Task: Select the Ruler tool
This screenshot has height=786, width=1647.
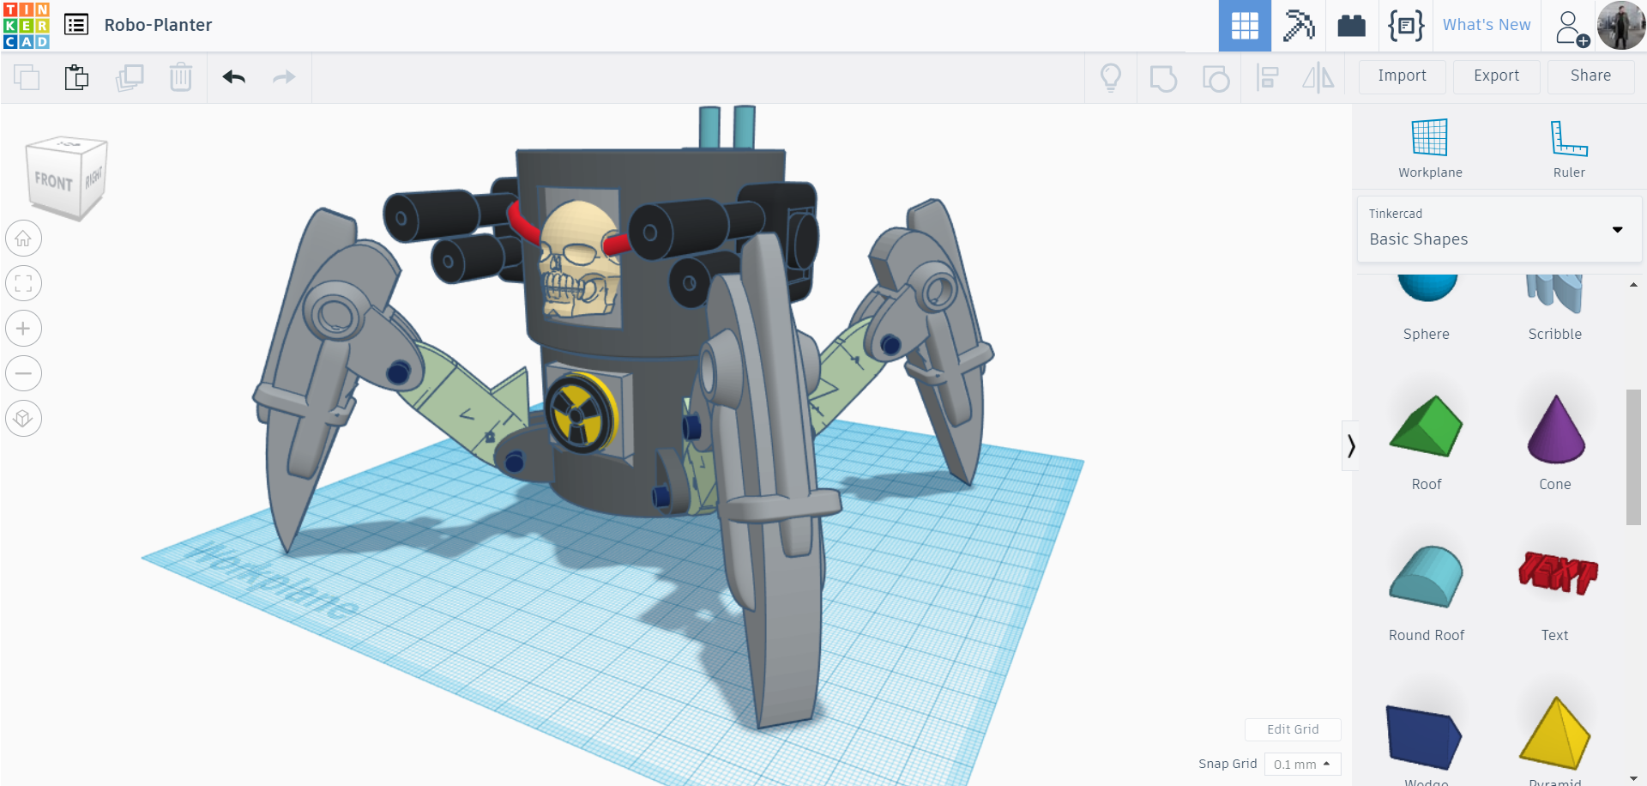Action: pos(1569,148)
